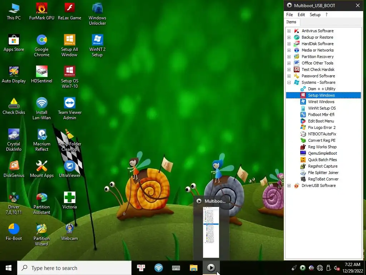The image size is (366, 275).
Task: Select the ReLax Game desktop icon
Action: coord(70,11)
